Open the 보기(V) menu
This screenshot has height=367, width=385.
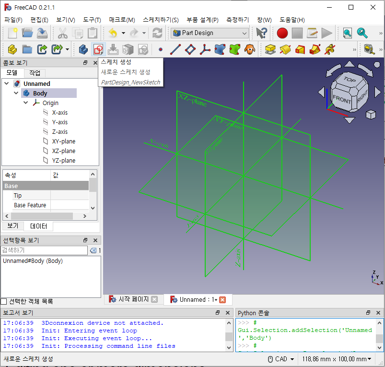coord(66,20)
